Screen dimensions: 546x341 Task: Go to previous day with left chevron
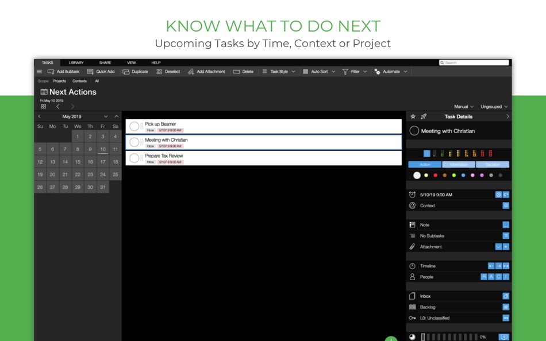pyautogui.click(x=58, y=106)
